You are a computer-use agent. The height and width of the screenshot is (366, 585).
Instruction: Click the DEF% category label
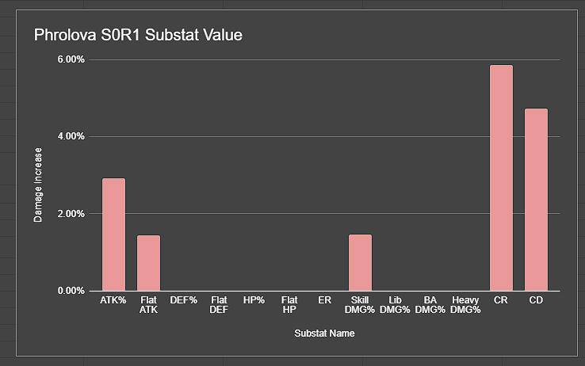184,300
